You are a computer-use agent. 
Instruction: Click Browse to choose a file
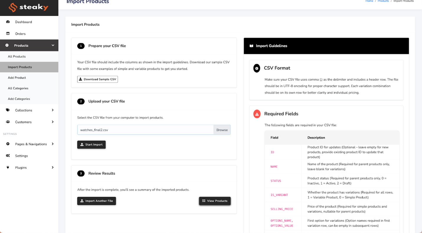point(222,130)
